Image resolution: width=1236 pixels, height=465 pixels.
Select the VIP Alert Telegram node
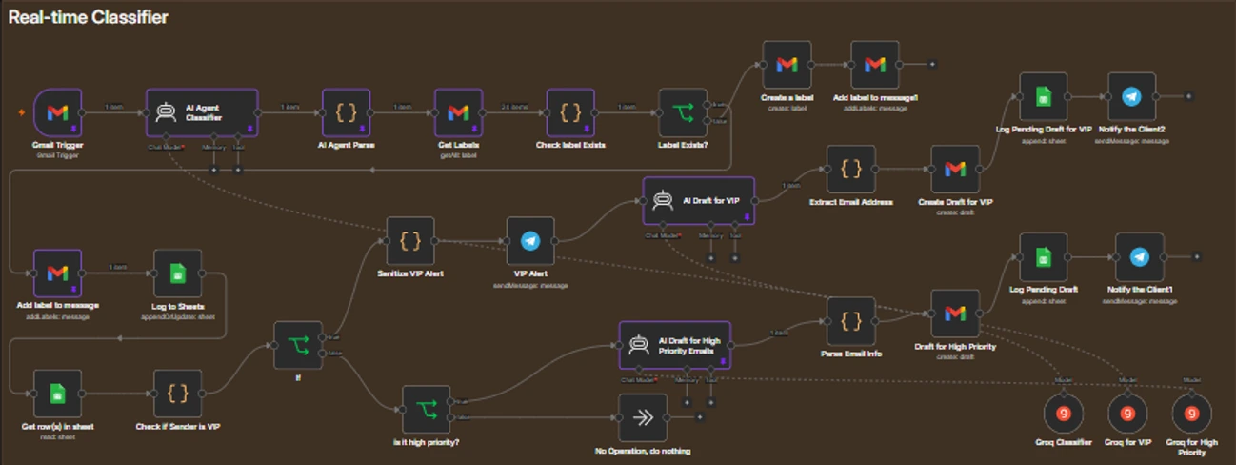tap(530, 241)
